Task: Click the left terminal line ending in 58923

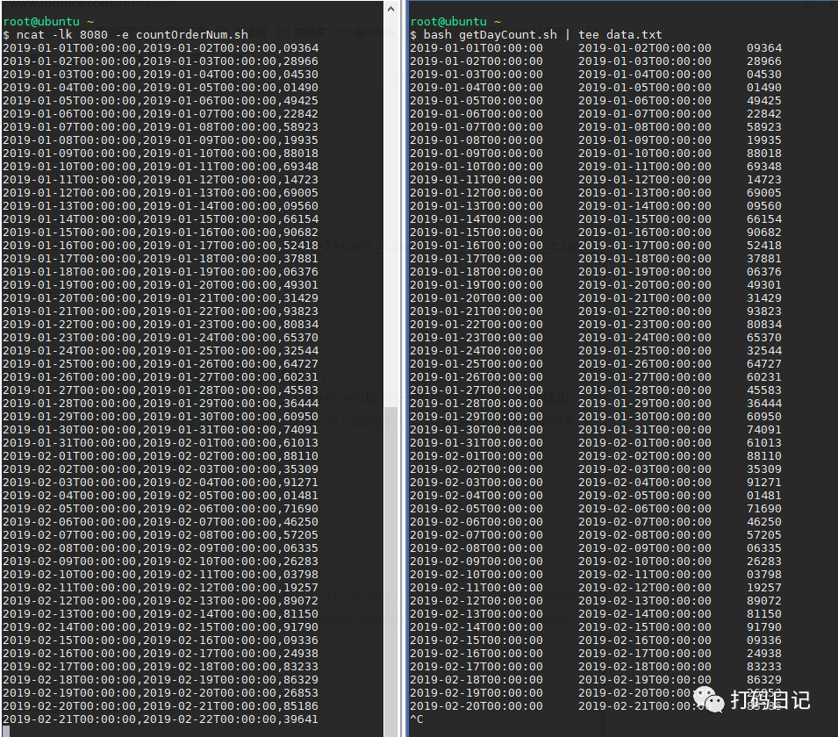Action: [x=161, y=126]
